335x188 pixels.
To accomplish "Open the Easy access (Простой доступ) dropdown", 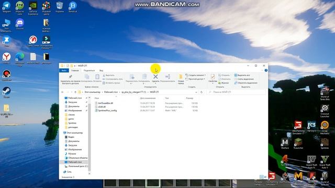I will coord(195,79).
